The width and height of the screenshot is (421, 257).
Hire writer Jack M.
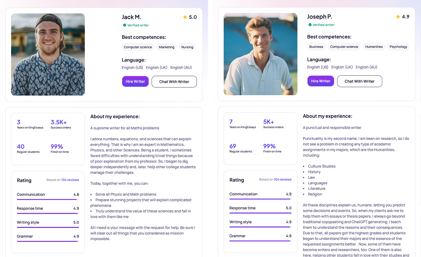[135, 82]
